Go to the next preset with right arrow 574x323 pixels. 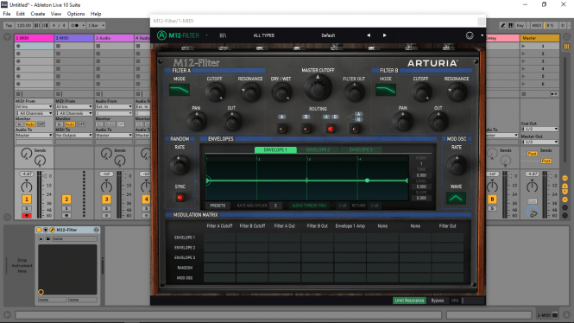(384, 35)
